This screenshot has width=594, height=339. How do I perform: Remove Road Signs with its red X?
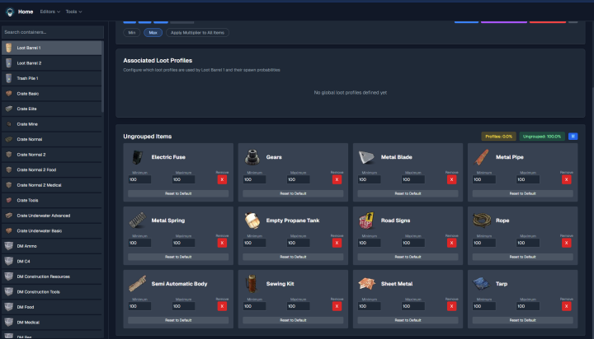point(451,243)
